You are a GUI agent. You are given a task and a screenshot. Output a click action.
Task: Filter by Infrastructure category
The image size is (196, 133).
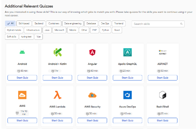coord(33,30)
